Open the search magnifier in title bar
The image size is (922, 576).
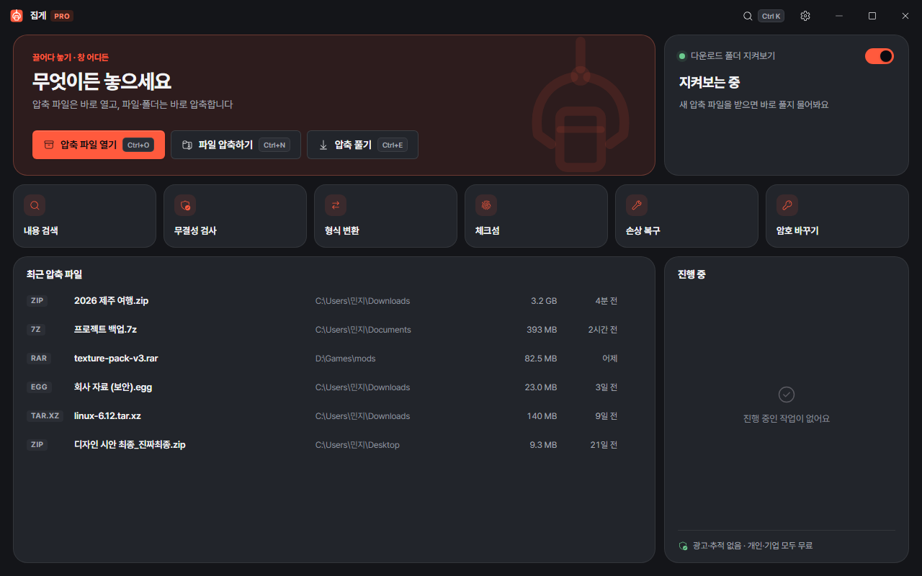pyautogui.click(x=748, y=16)
